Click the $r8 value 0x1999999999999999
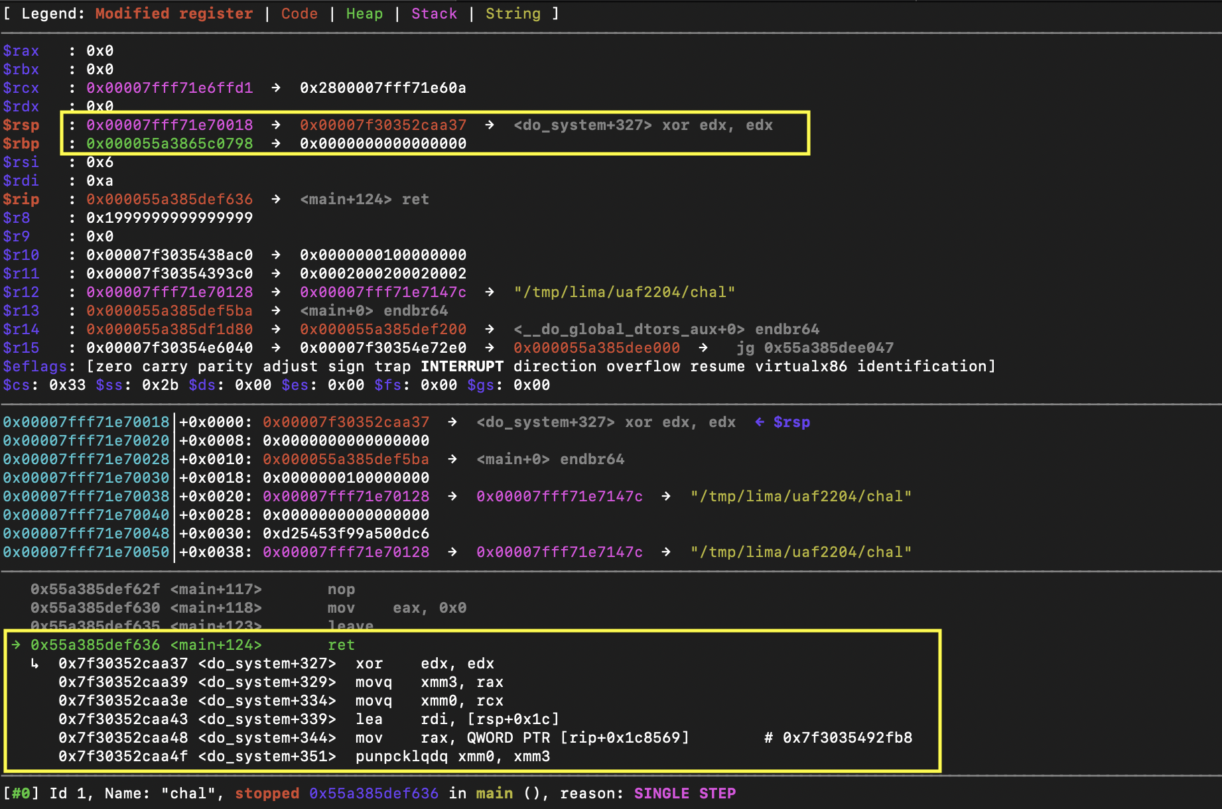1222x809 pixels. (x=170, y=218)
